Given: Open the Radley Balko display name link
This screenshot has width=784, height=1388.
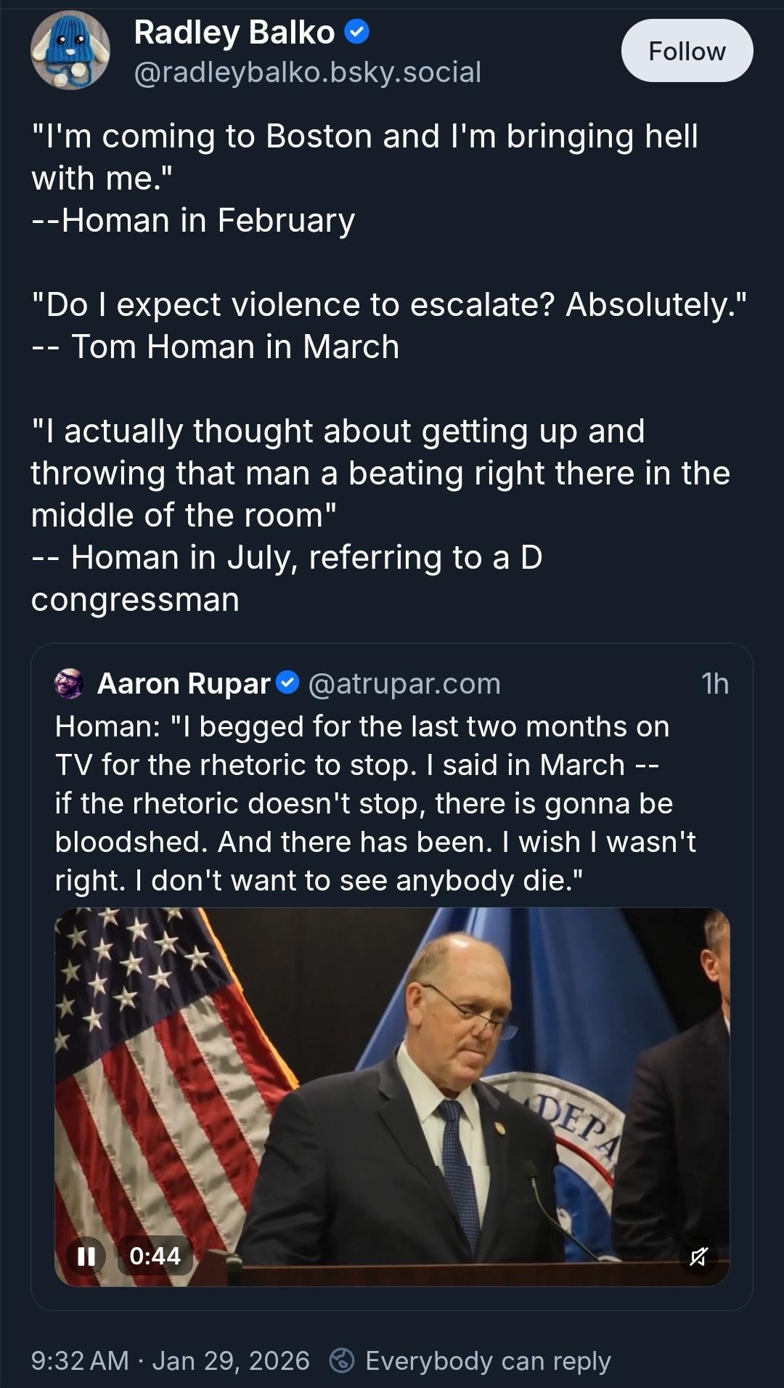Looking at the screenshot, I should [x=234, y=33].
